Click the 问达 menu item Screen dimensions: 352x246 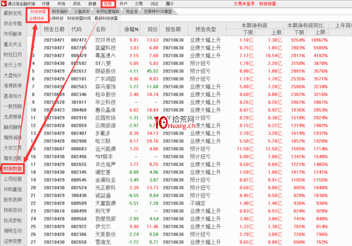155,4
